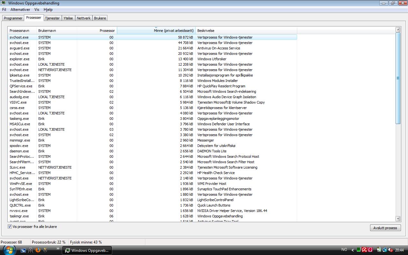The height and width of the screenshot is (255, 408).
Task: Select the nvvsvc.exe process
Action: tap(152, 211)
